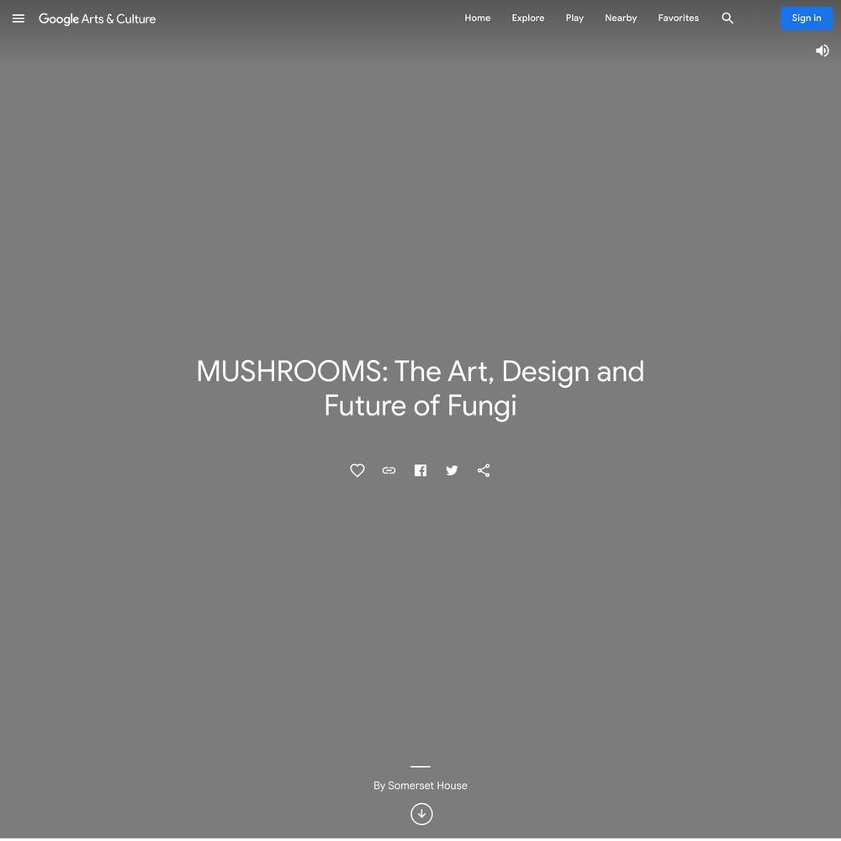Open the general share options icon
The image size is (841, 841).
(x=484, y=470)
